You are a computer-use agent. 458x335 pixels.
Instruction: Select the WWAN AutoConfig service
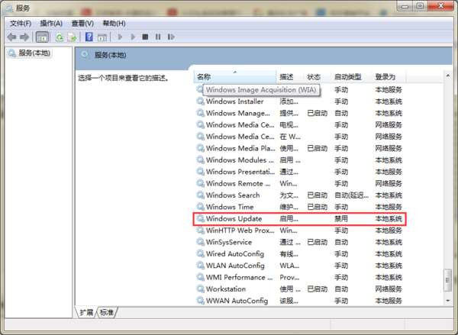click(299, 301)
